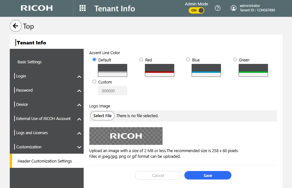Click the RICOH logo in header
This screenshot has width=292, height=188.
[37, 8]
